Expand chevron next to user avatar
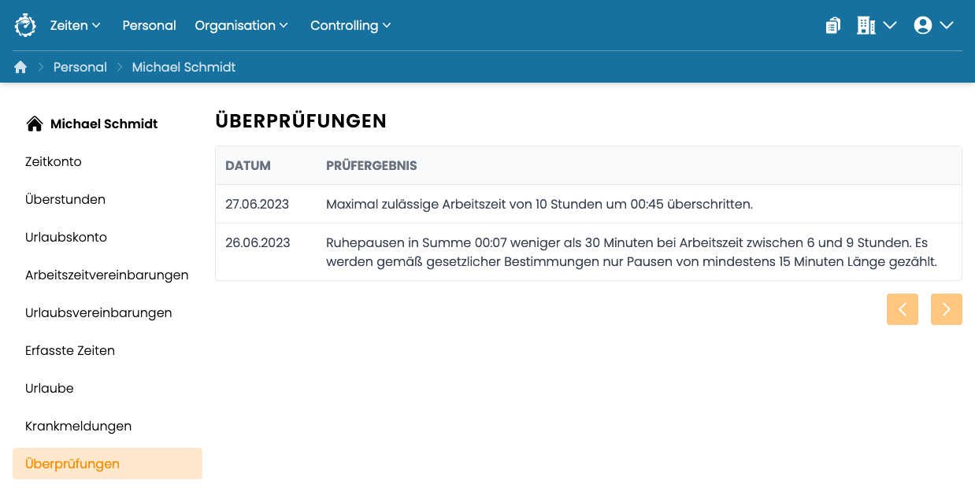Viewport: 975px width, 495px height. [947, 25]
